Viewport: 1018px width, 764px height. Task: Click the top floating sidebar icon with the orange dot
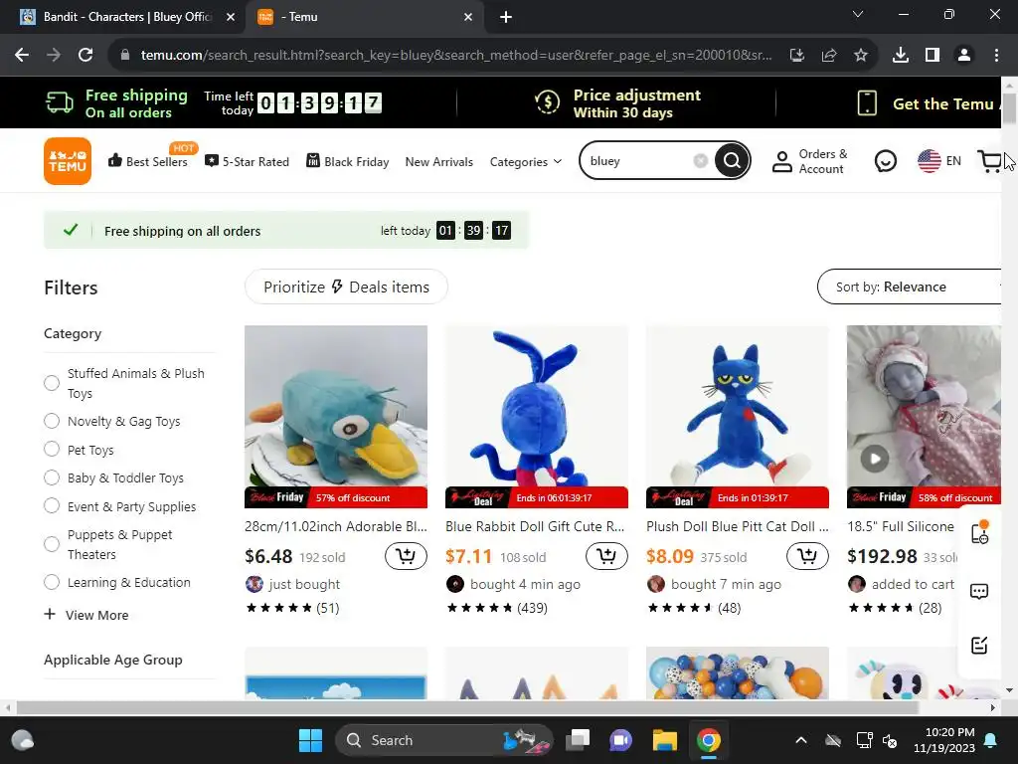[979, 533]
